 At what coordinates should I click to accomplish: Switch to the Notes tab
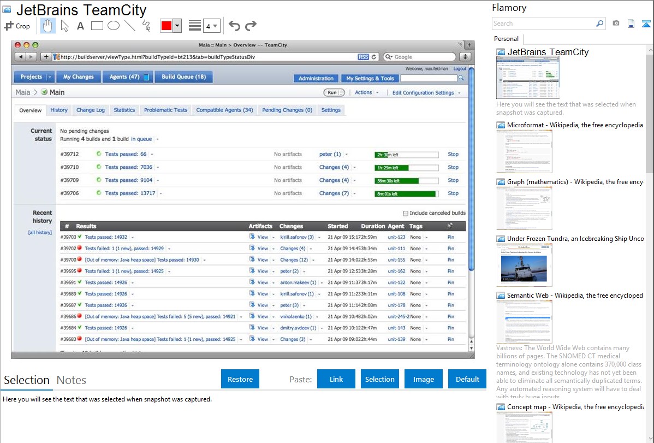tap(72, 380)
